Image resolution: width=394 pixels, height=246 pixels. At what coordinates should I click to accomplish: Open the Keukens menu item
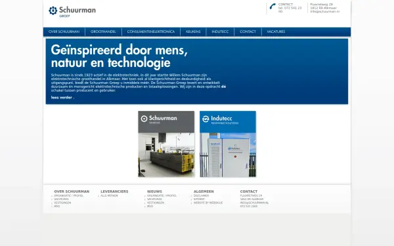[193, 31]
